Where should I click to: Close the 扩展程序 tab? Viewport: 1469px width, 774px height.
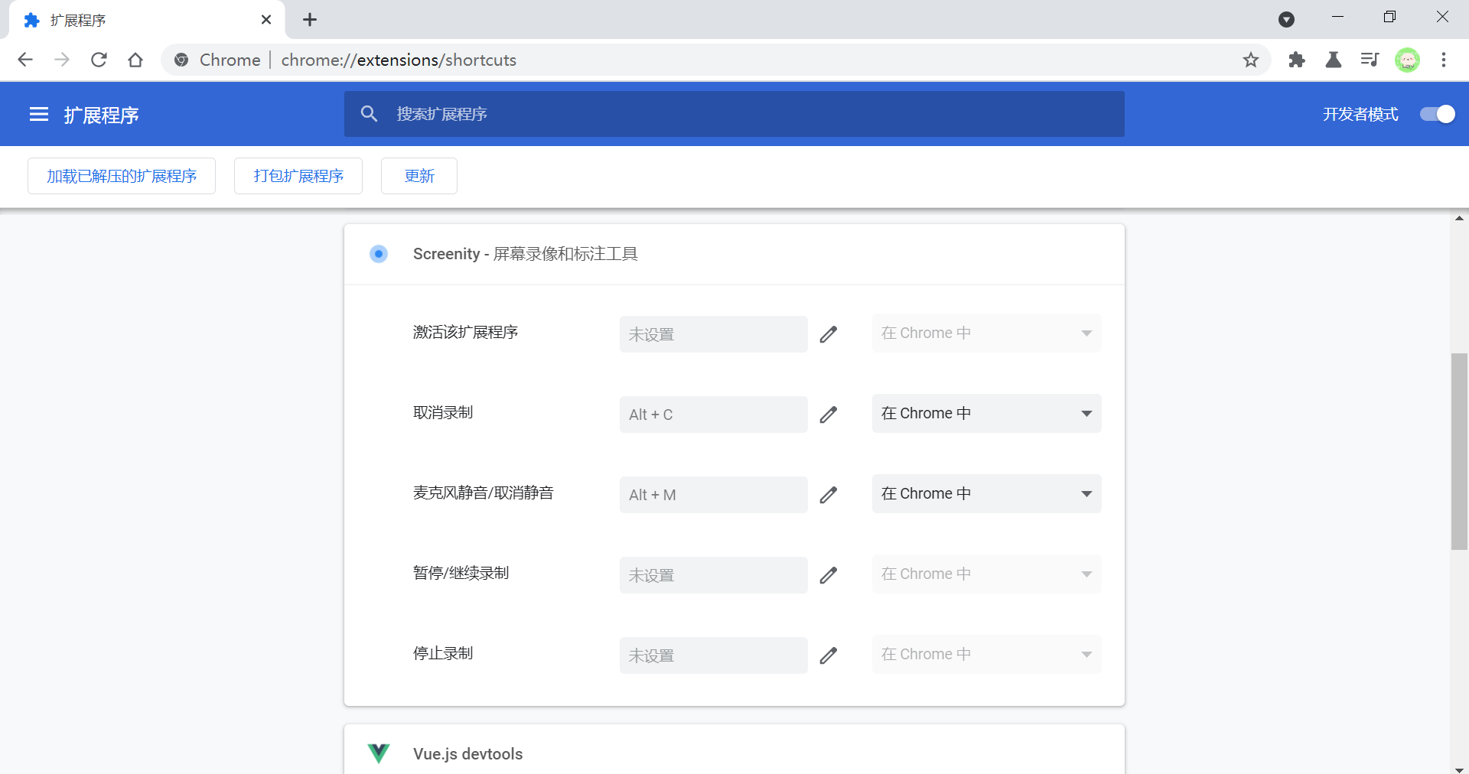(266, 20)
